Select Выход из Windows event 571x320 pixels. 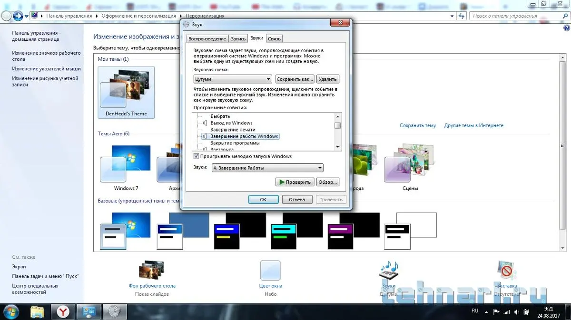pos(232,123)
